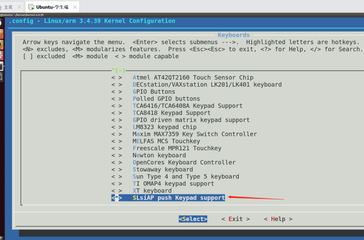Click the SLsiAP push Keypad support label
This screenshot has width=364, height=240.
tap(179, 198)
